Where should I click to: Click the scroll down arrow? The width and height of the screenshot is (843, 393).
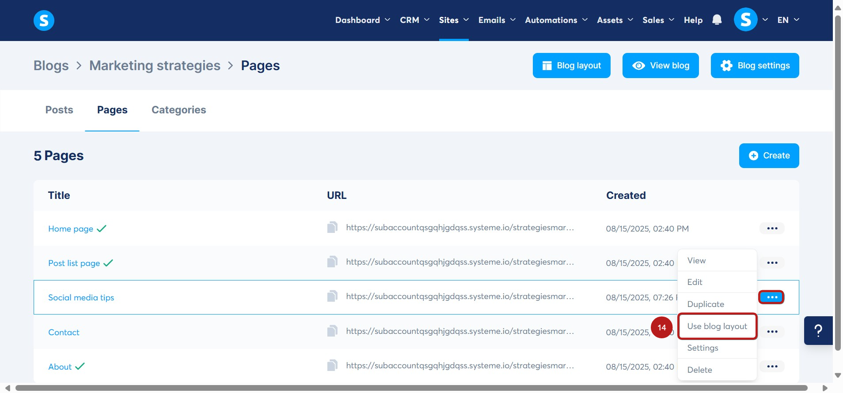(x=838, y=375)
